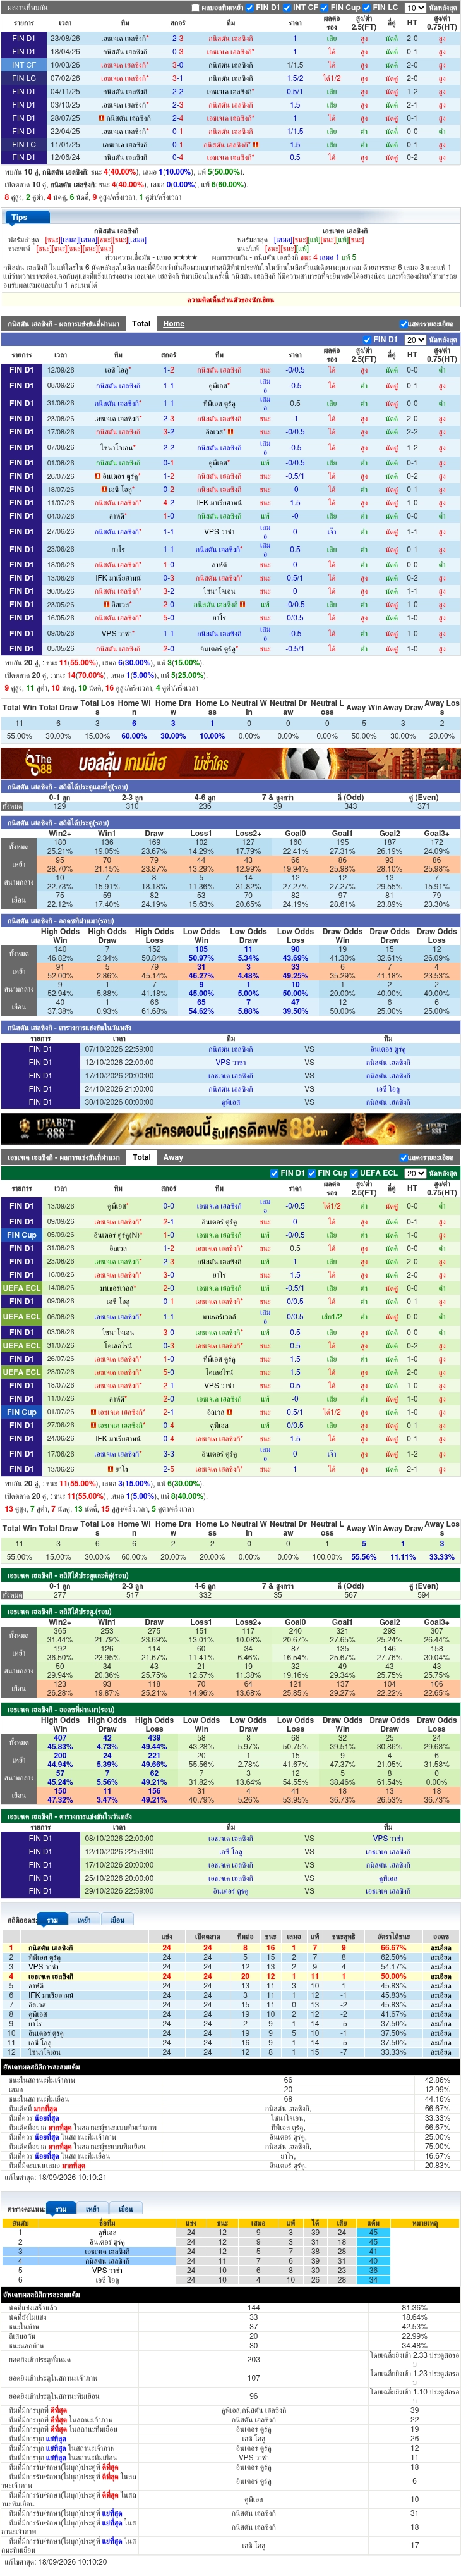Viewport: 461px width, 2576px height.
Task: Click the 2-3 score in the 23/08/26 head-to-head row
Action: coord(177,38)
